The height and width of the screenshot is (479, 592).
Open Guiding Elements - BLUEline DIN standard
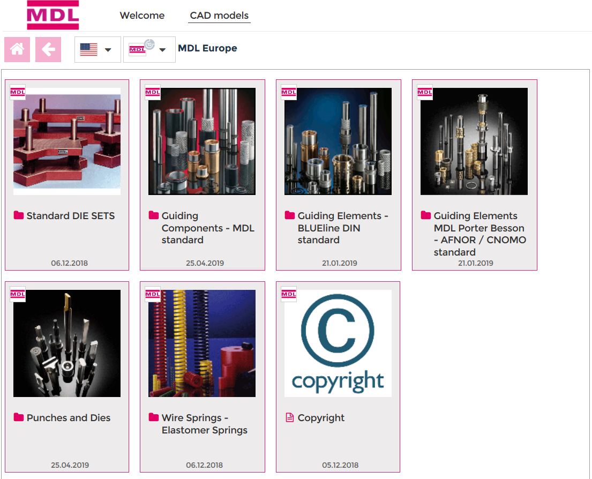[x=343, y=228]
